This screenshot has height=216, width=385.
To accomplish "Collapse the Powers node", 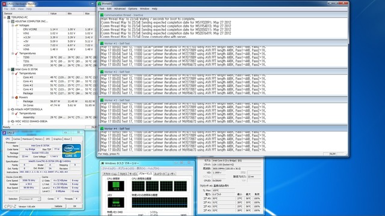I will 13,97.
